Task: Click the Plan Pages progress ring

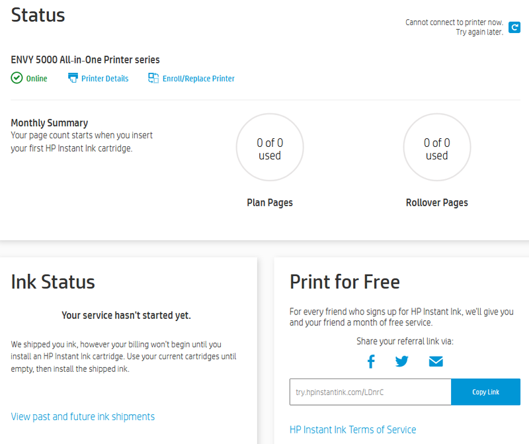Action: point(270,147)
